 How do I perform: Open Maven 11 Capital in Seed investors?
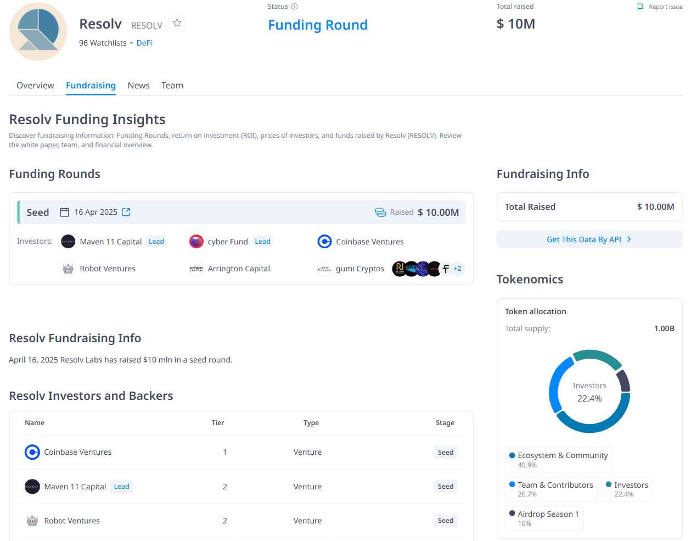111,242
